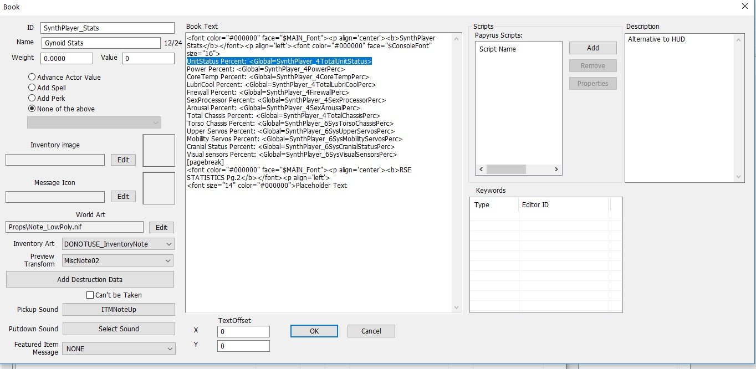The width and height of the screenshot is (756, 369).
Task: Click the Select Sound putdown button
Action: pos(119,329)
